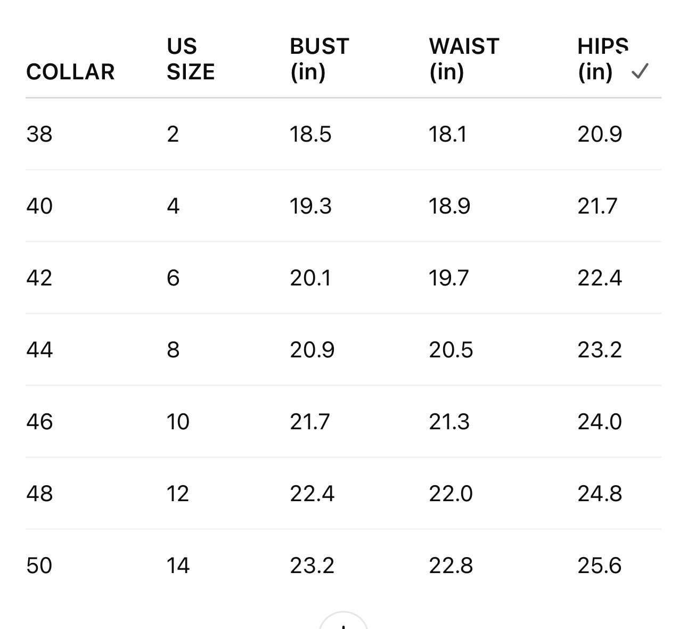Select collar size 38 row label
This screenshot has width=687, height=629.
pos(39,134)
